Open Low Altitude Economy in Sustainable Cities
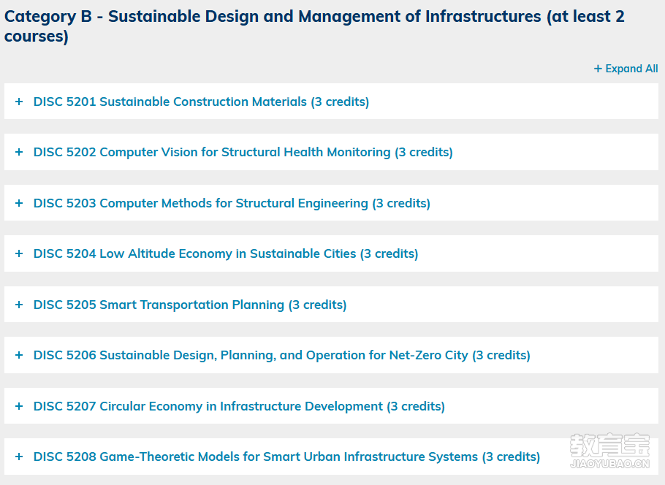The image size is (665, 485). point(226,254)
